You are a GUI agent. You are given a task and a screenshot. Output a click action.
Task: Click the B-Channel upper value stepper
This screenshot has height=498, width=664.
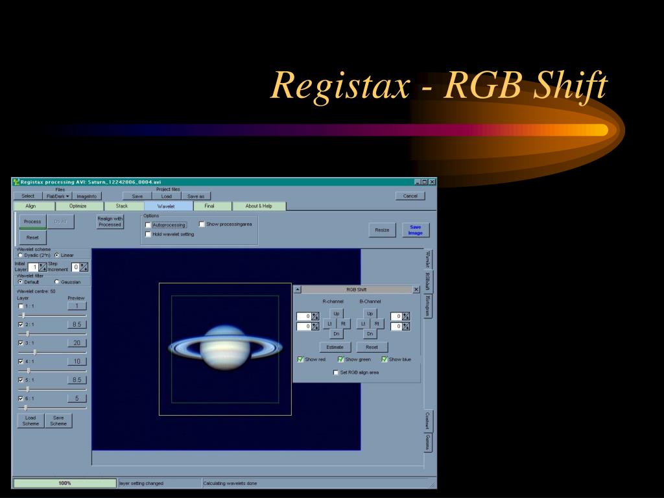pos(406,316)
